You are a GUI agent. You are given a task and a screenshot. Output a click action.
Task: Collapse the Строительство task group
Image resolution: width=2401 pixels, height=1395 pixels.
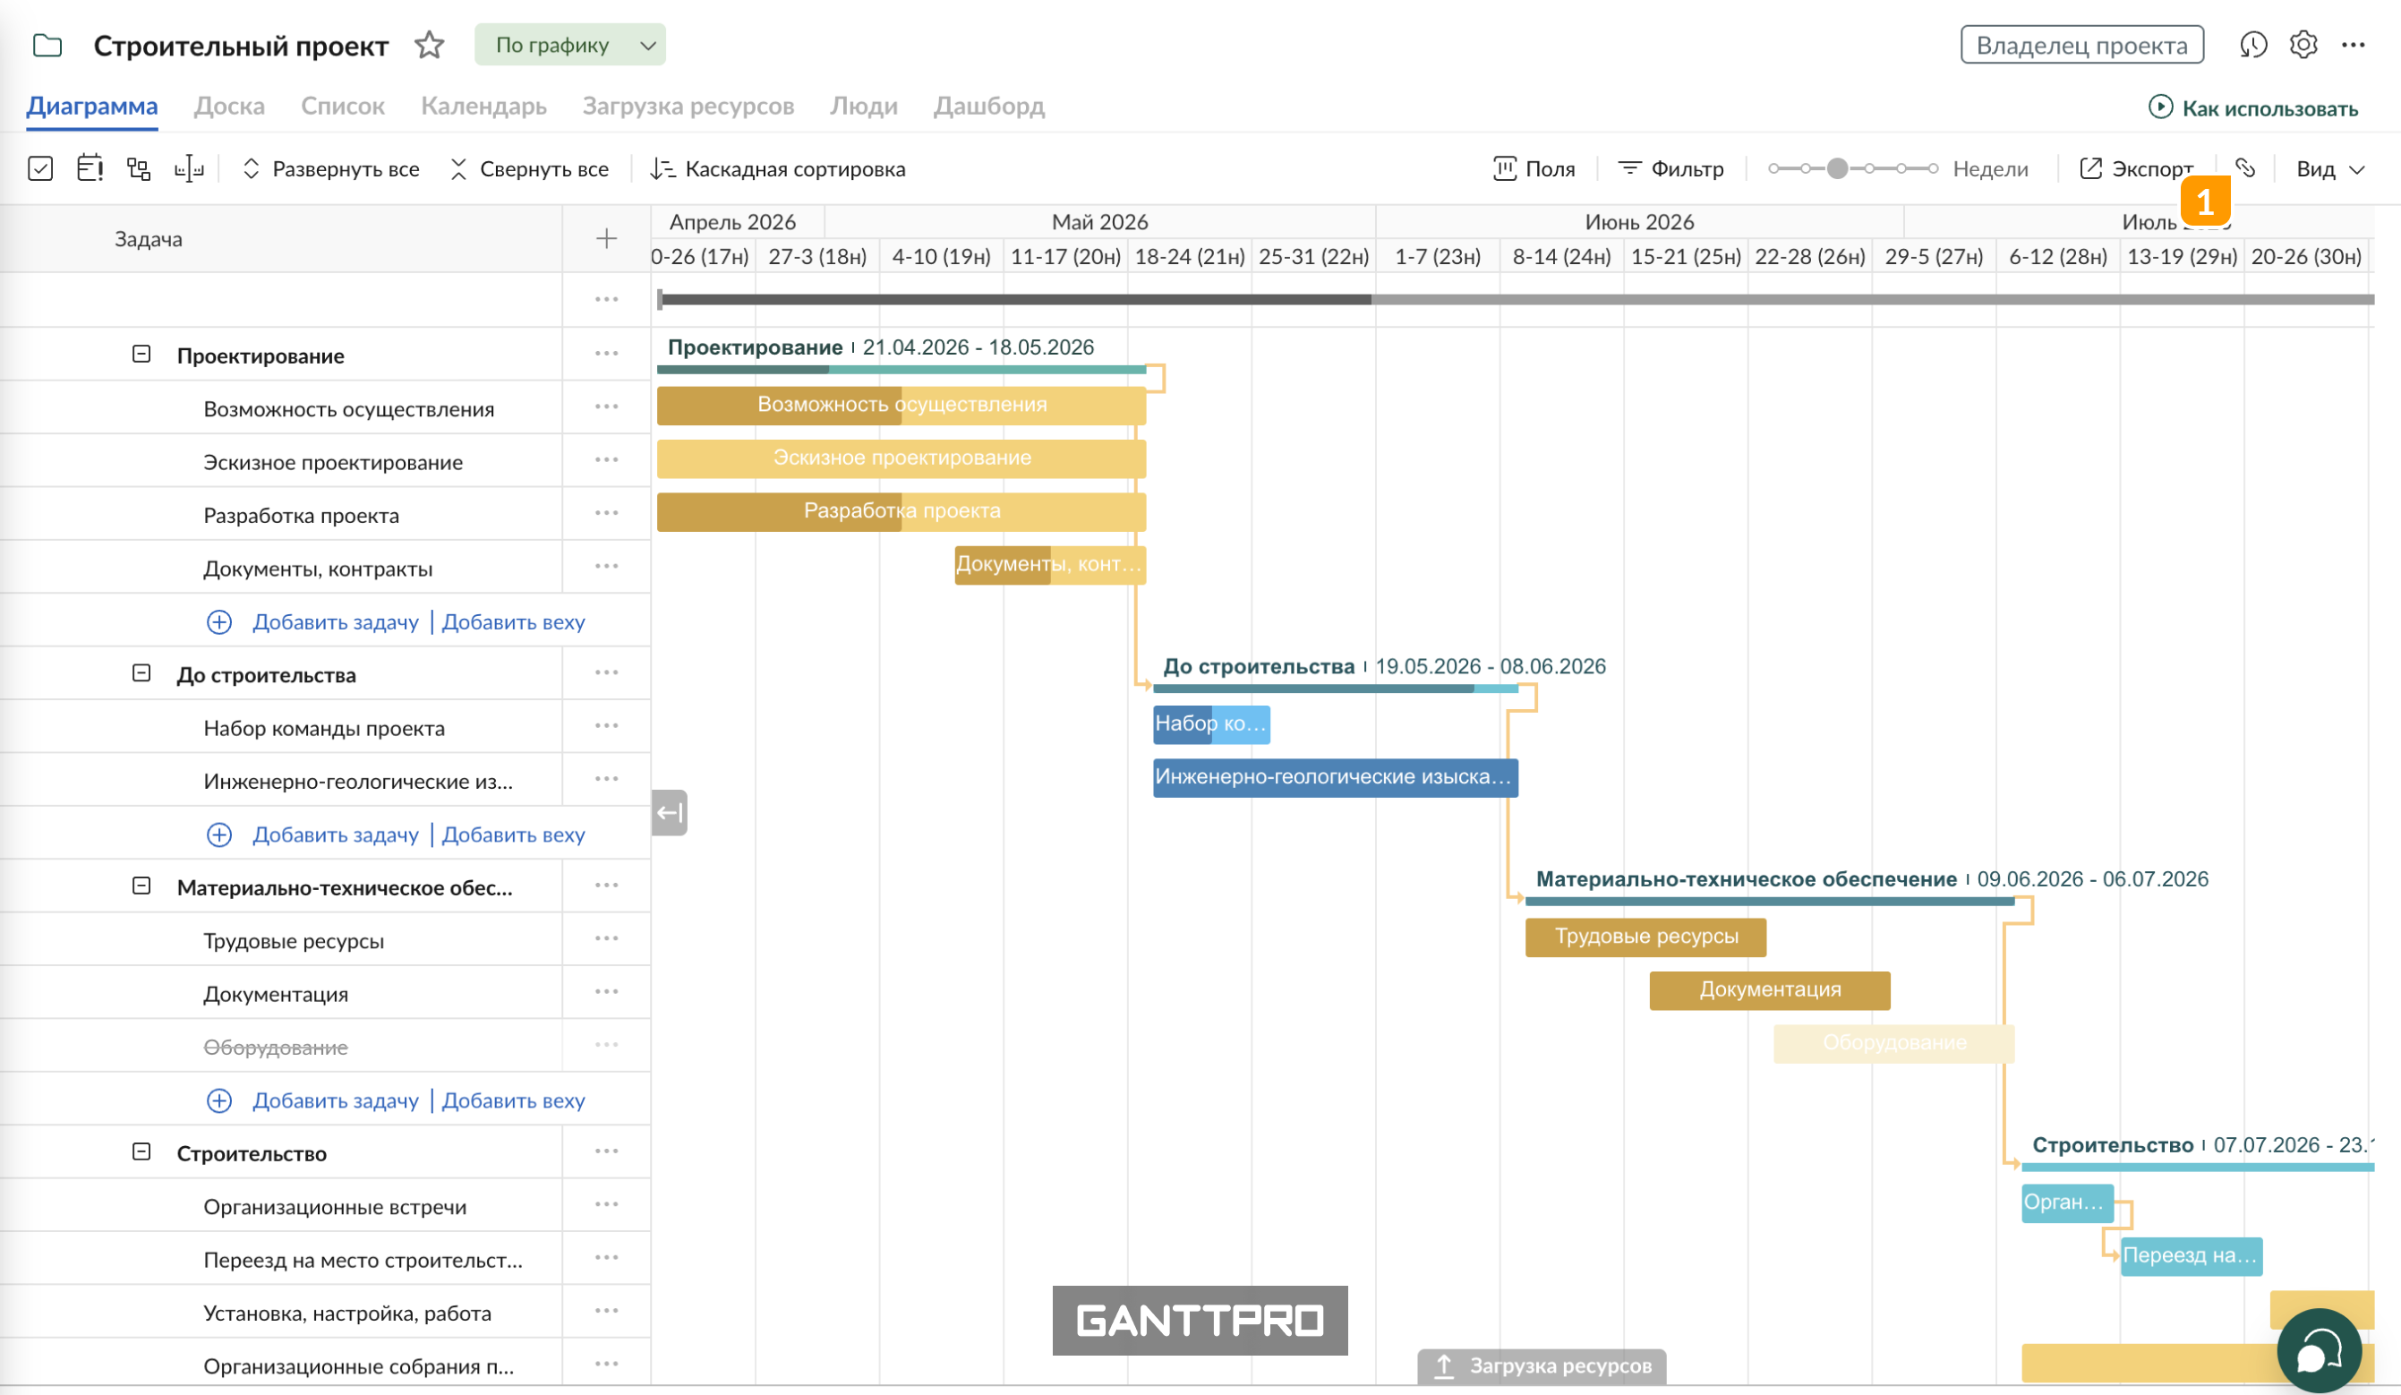(141, 1152)
